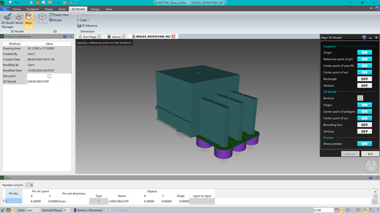Open help for Align 3D Model panel
Viewport: 380px width, 213px height.
click(364, 37)
